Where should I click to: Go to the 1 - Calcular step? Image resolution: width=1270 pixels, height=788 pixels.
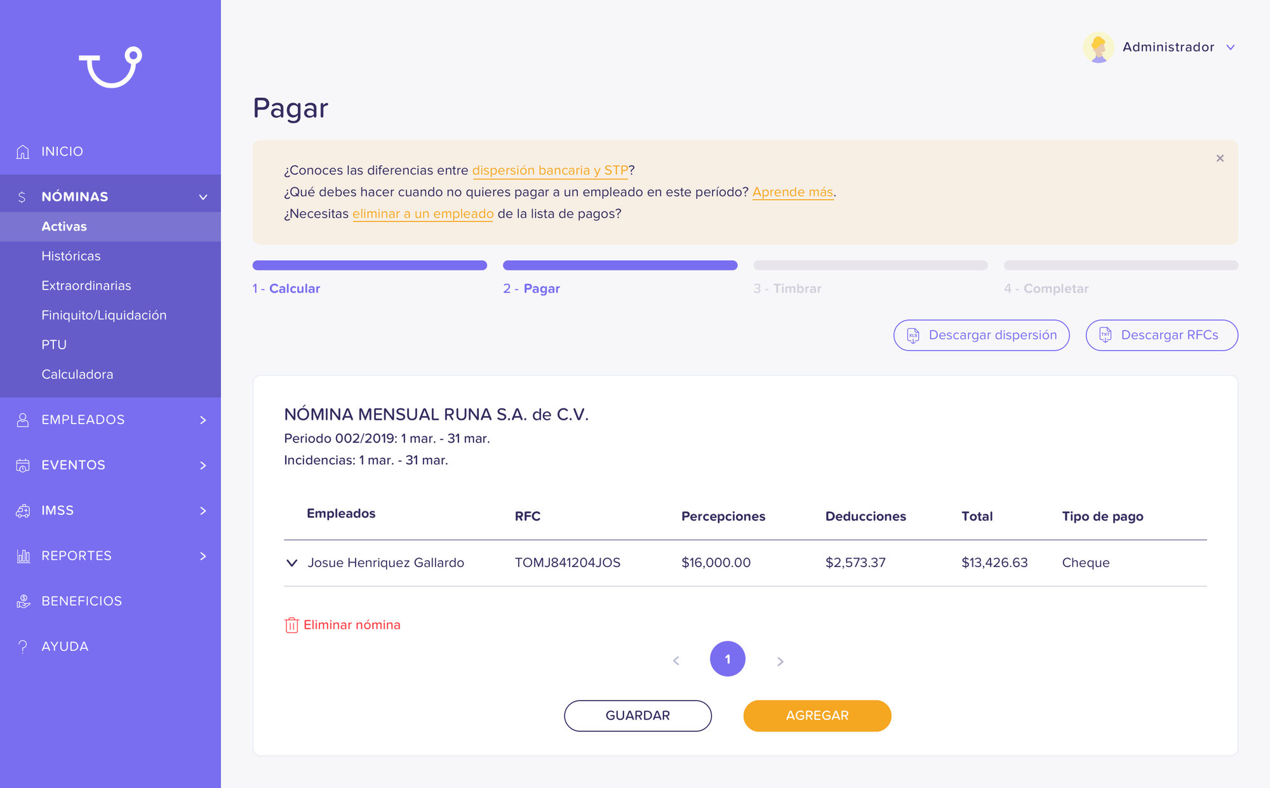(287, 288)
